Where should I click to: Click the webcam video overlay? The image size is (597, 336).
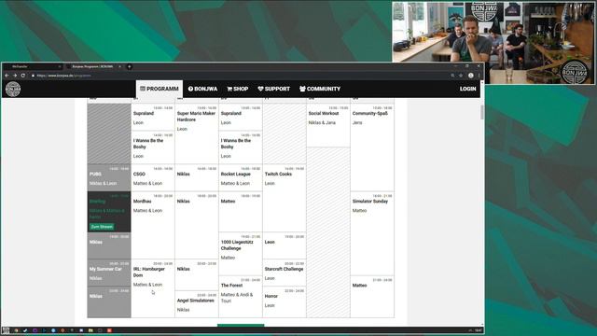tap(493, 43)
